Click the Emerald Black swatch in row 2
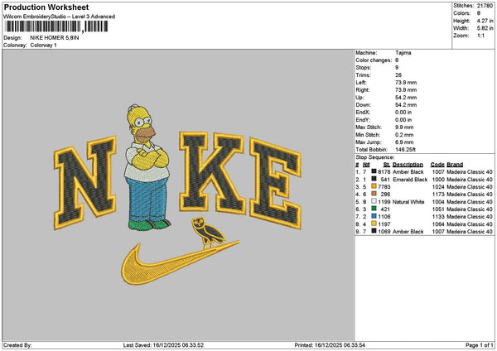497x351 pixels. (374, 179)
